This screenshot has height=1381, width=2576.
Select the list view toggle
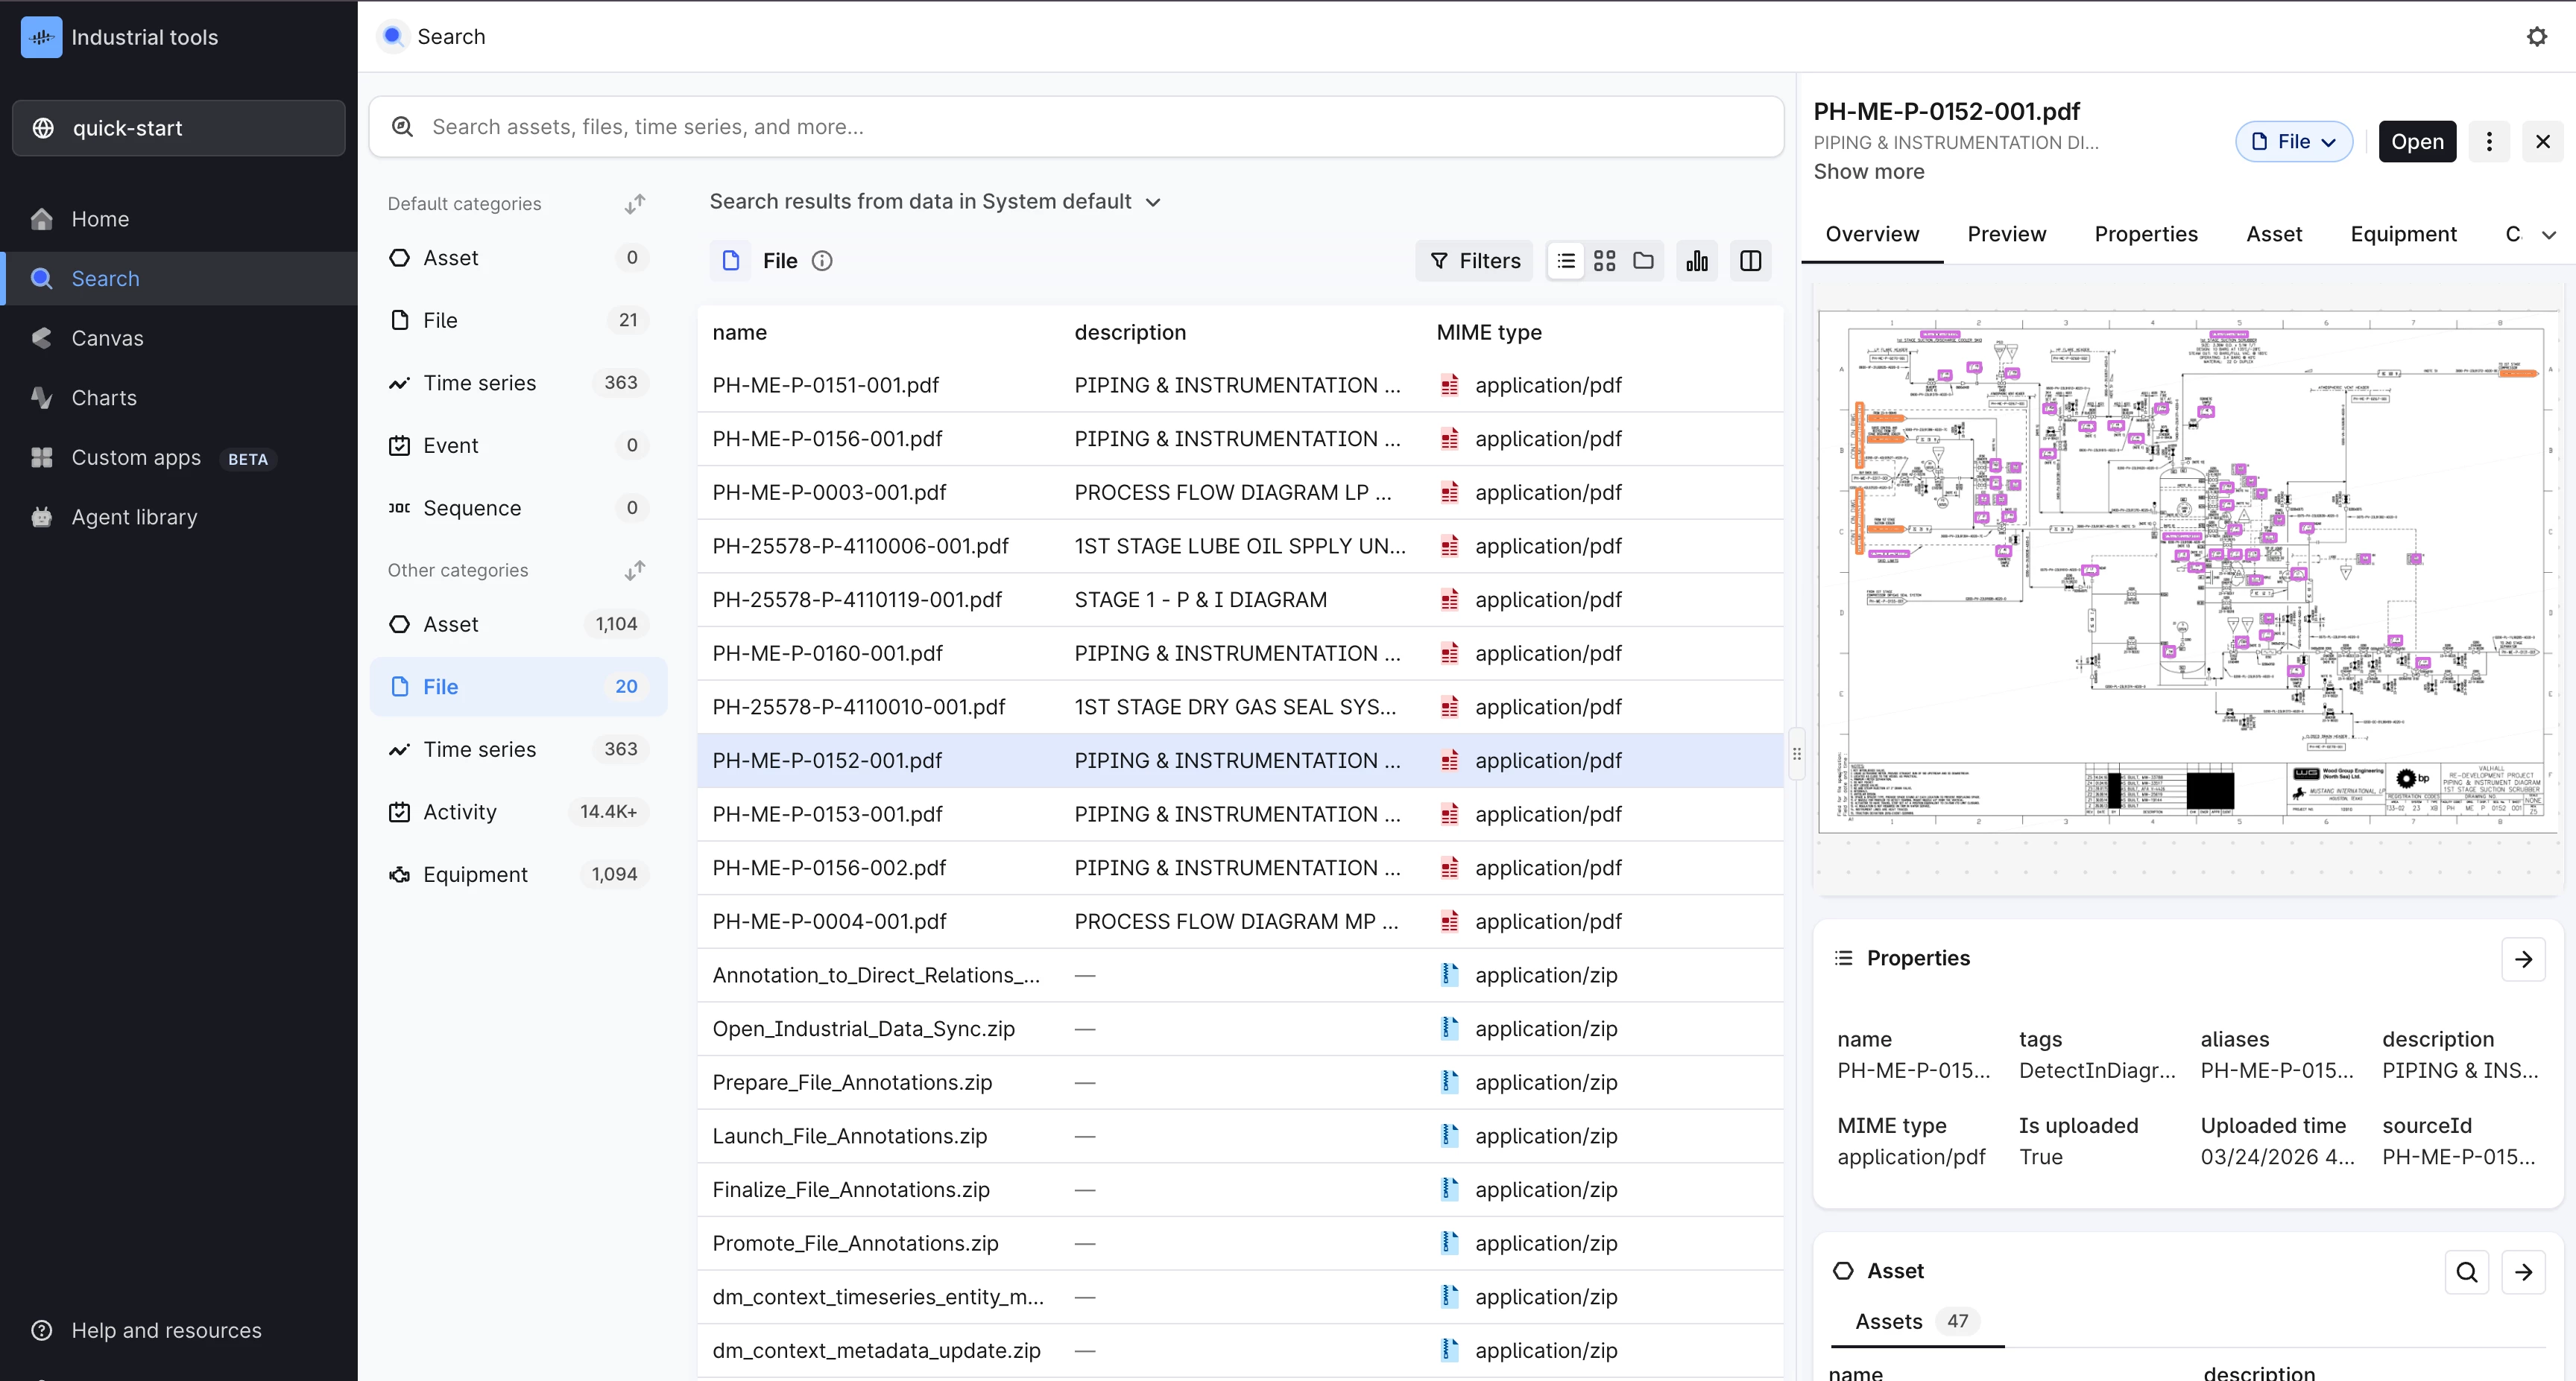pyautogui.click(x=1566, y=261)
